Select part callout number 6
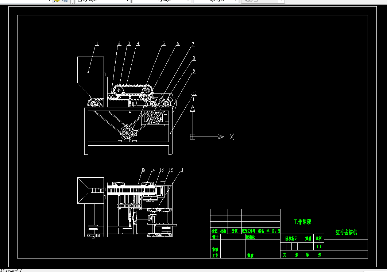 click(178, 43)
